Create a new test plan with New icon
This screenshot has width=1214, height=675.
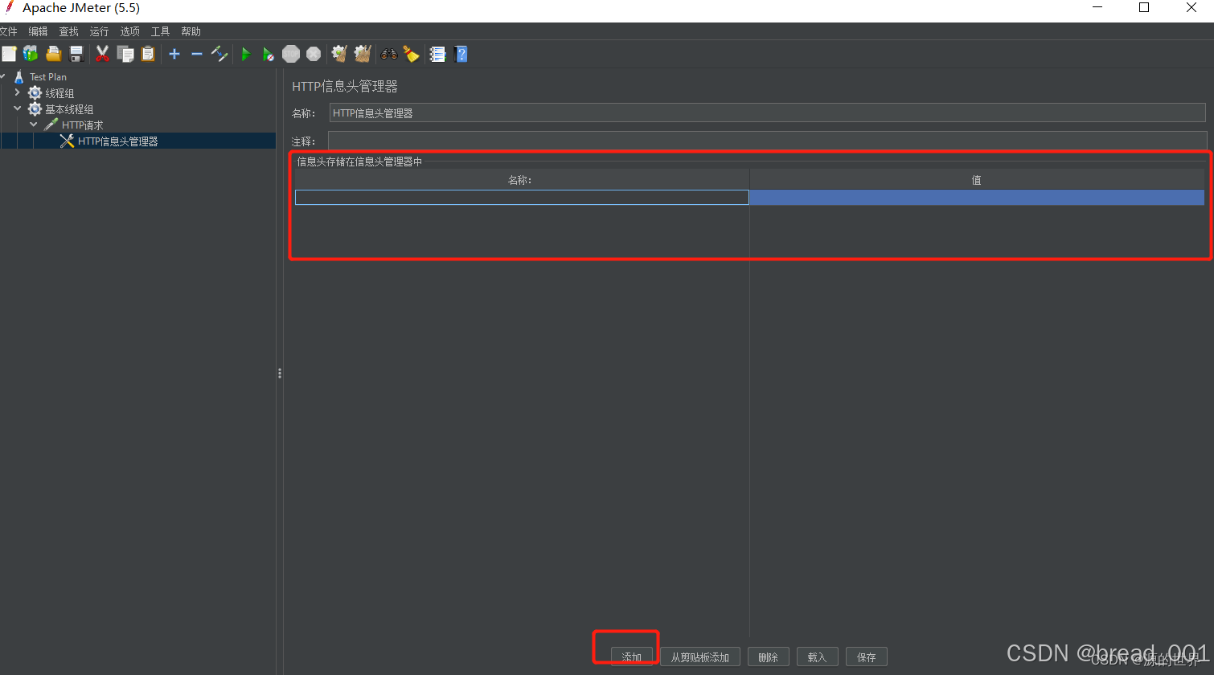[9, 54]
